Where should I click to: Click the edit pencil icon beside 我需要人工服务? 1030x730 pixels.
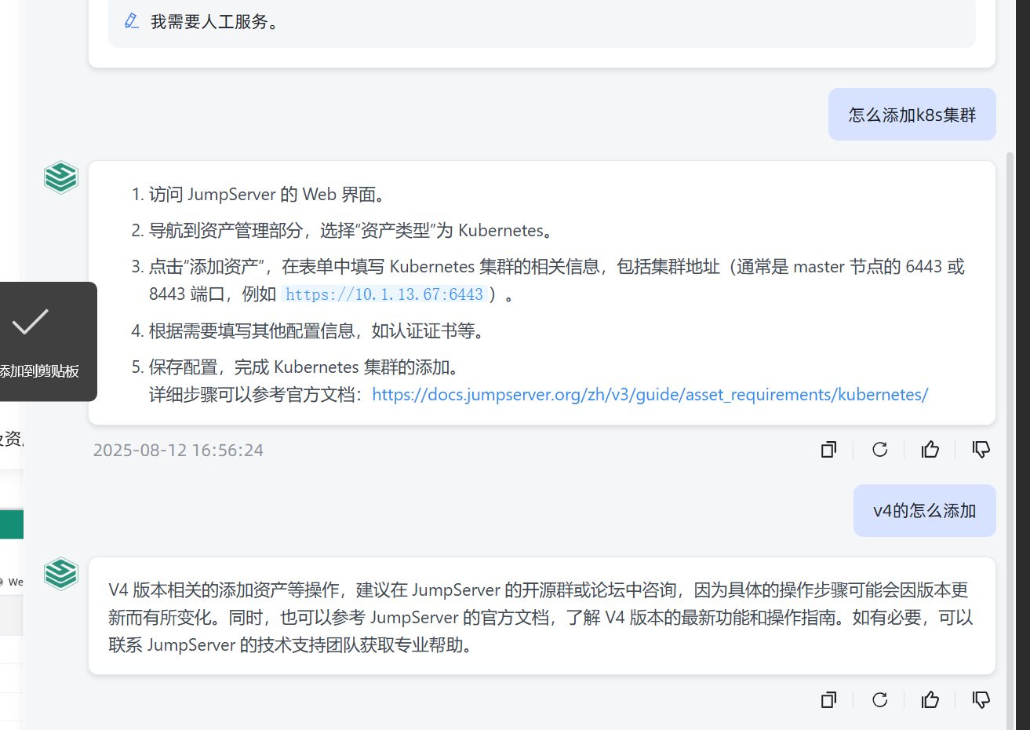[132, 21]
